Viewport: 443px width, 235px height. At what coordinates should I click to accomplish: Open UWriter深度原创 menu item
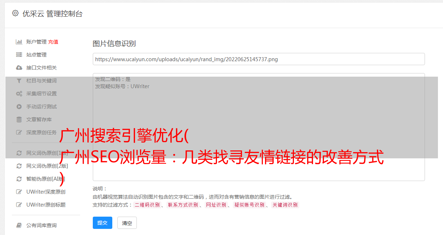[46, 192]
